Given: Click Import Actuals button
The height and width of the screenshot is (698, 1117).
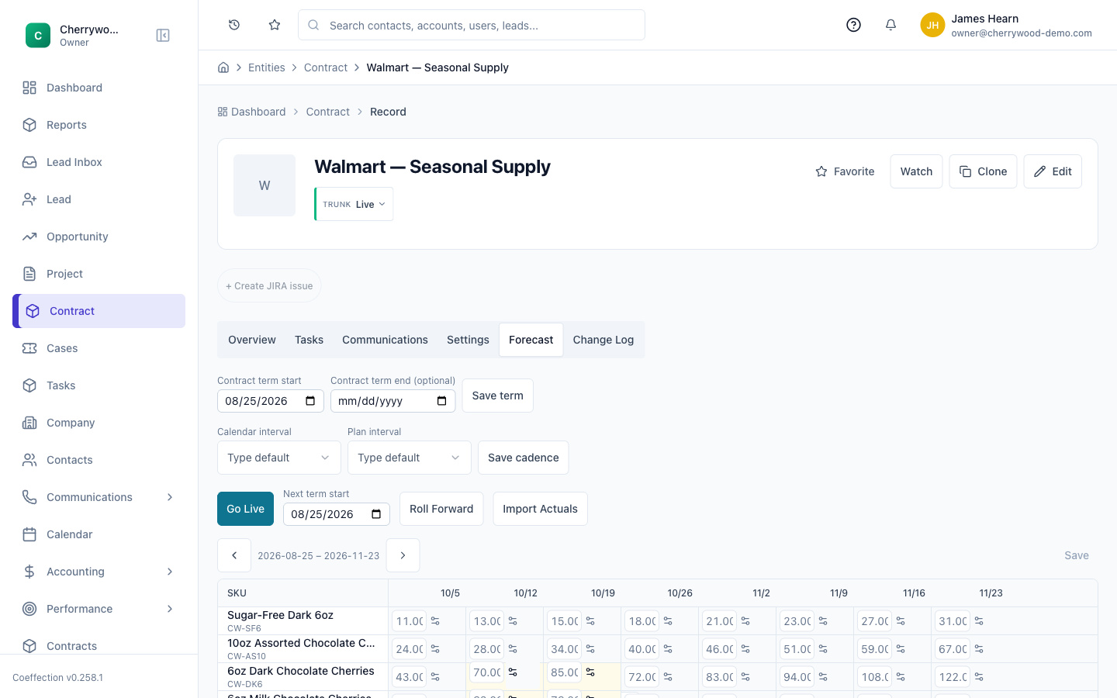Looking at the screenshot, I should point(540,509).
